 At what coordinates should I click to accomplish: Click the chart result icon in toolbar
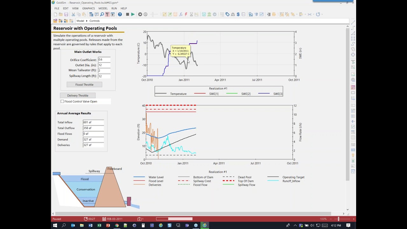click(x=261, y=14)
